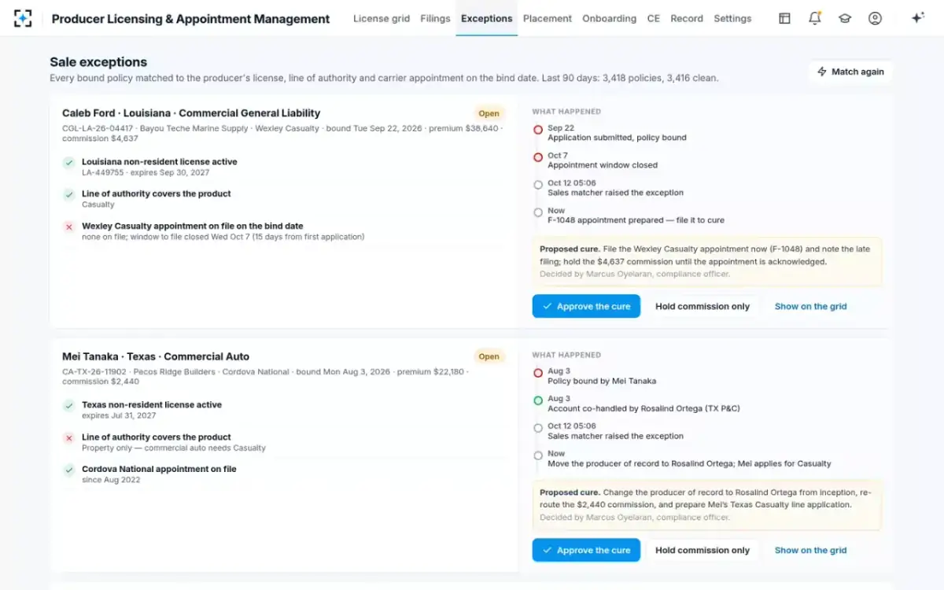Click the app logo icon
The height and width of the screenshot is (590, 944).
click(23, 18)
